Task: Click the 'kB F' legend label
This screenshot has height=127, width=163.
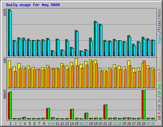Action: [159, 116]
